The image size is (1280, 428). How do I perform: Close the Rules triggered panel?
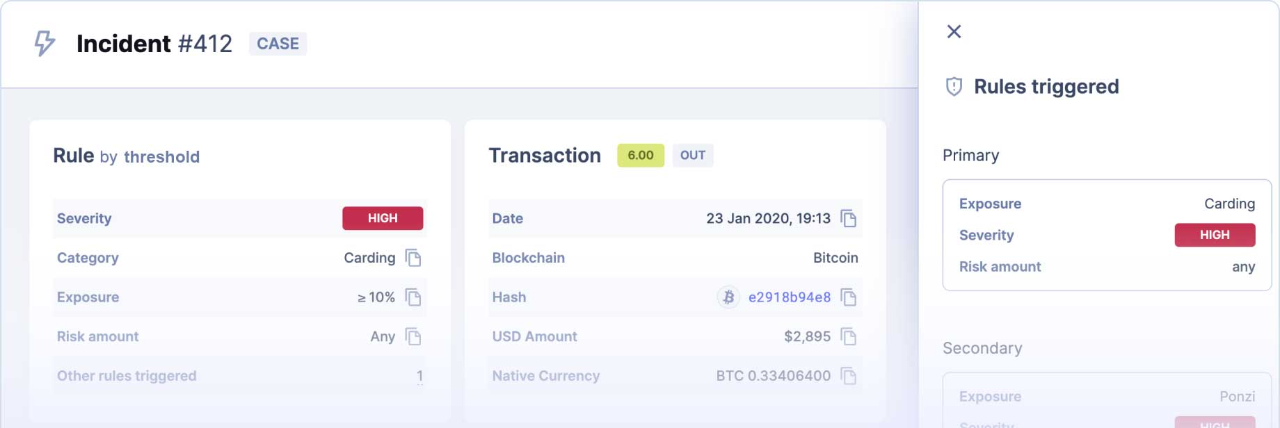954,31
